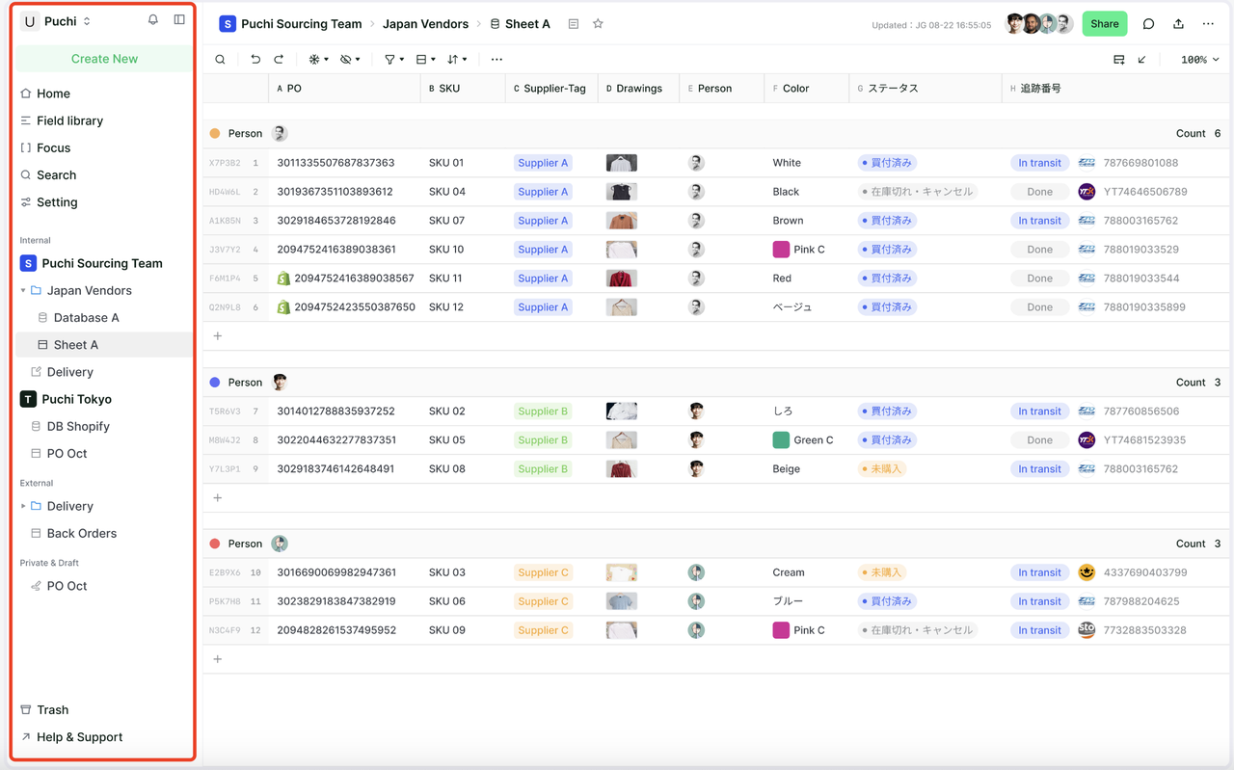Click the carrier icon beside 7732883503328
This screenshot has width=1234, height=770.
point(1086,630)
